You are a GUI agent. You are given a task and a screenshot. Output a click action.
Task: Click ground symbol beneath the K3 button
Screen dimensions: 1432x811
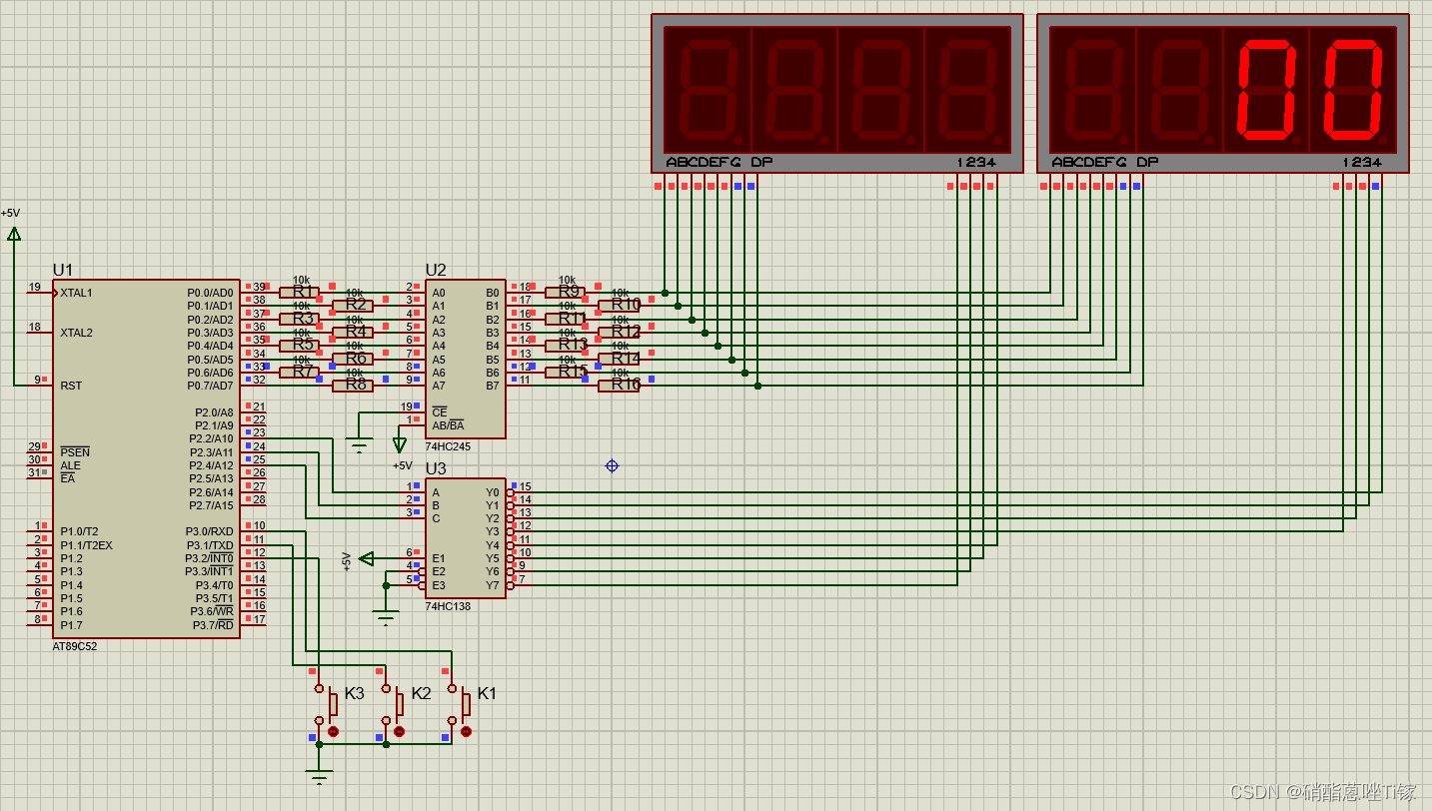click(x=320, y=778)
